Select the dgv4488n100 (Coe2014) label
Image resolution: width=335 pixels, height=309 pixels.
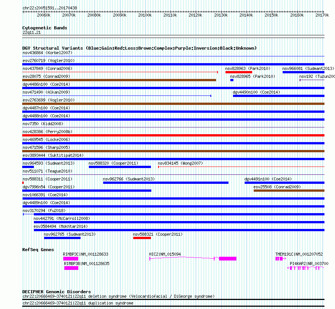[x=46, y=116]
